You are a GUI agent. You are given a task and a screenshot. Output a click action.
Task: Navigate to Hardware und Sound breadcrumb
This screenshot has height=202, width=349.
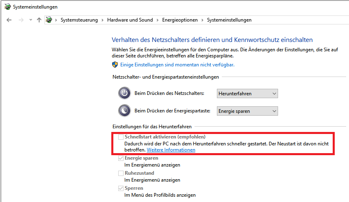coord(130,20)
